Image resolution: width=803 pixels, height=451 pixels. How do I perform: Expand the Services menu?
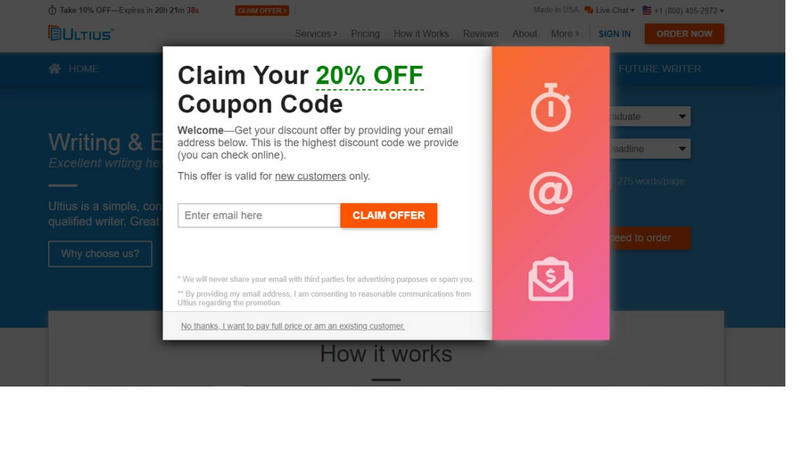click(316, 34)
